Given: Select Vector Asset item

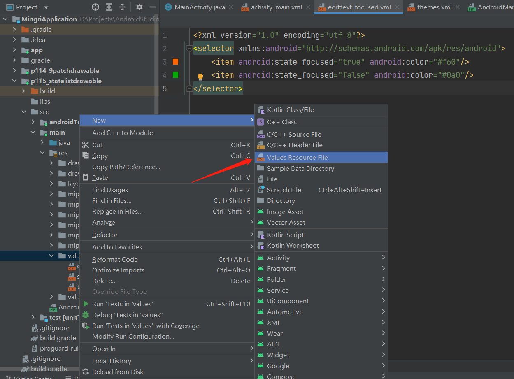Looking at the screenshot, I should click(x=321, y=222).
